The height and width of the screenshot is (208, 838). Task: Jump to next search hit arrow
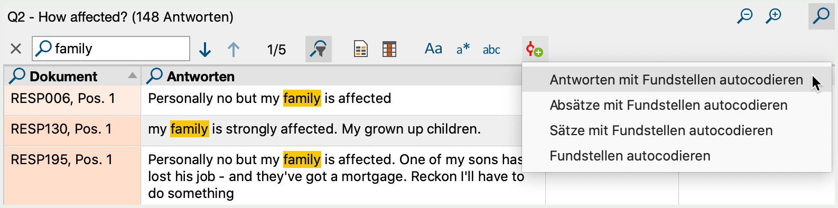point(205,50)
